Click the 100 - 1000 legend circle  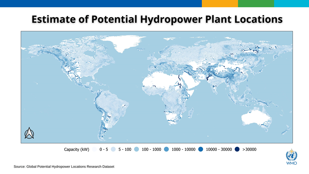point(136,149)
